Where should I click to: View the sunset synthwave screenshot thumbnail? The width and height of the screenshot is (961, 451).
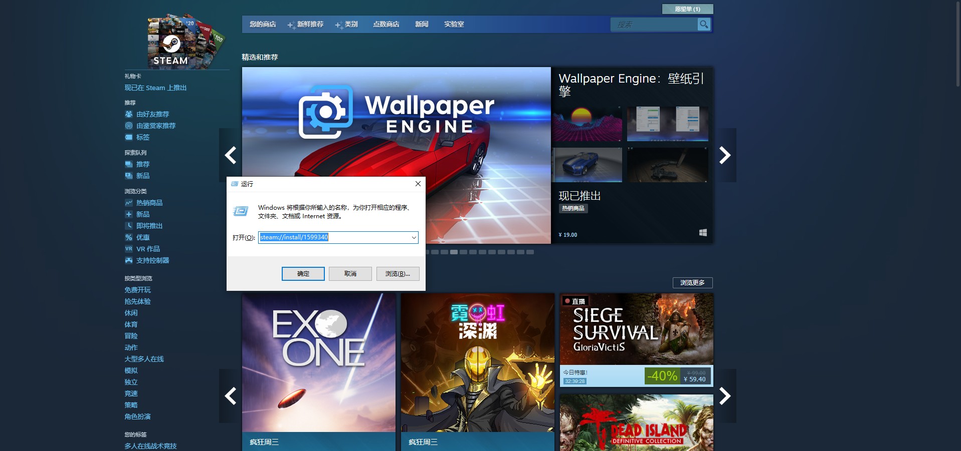pyautogui.click(x=587, y=124)
